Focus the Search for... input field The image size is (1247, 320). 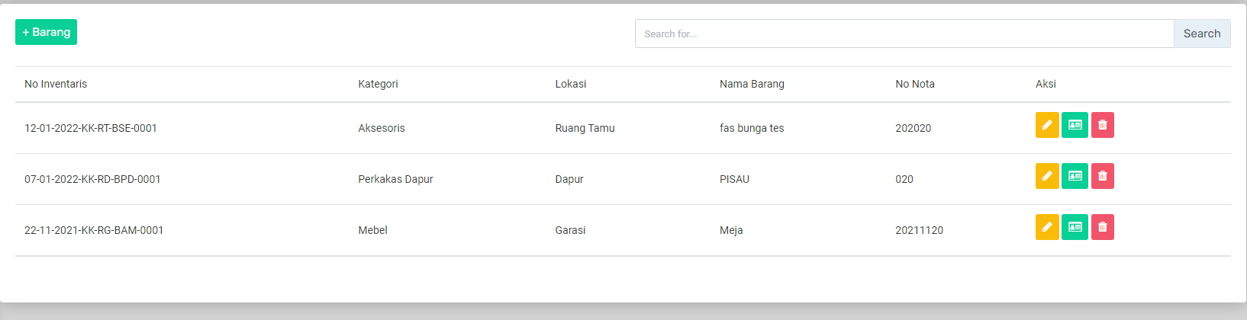[x=904, y=34]
